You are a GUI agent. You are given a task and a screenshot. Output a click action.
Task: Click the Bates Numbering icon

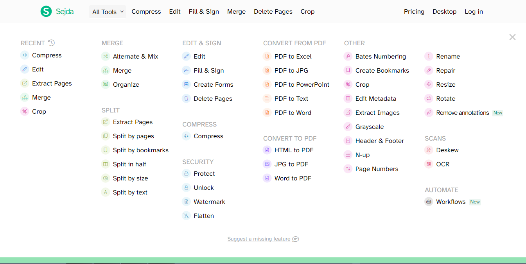pyautogui.click(x=348, y=56)
